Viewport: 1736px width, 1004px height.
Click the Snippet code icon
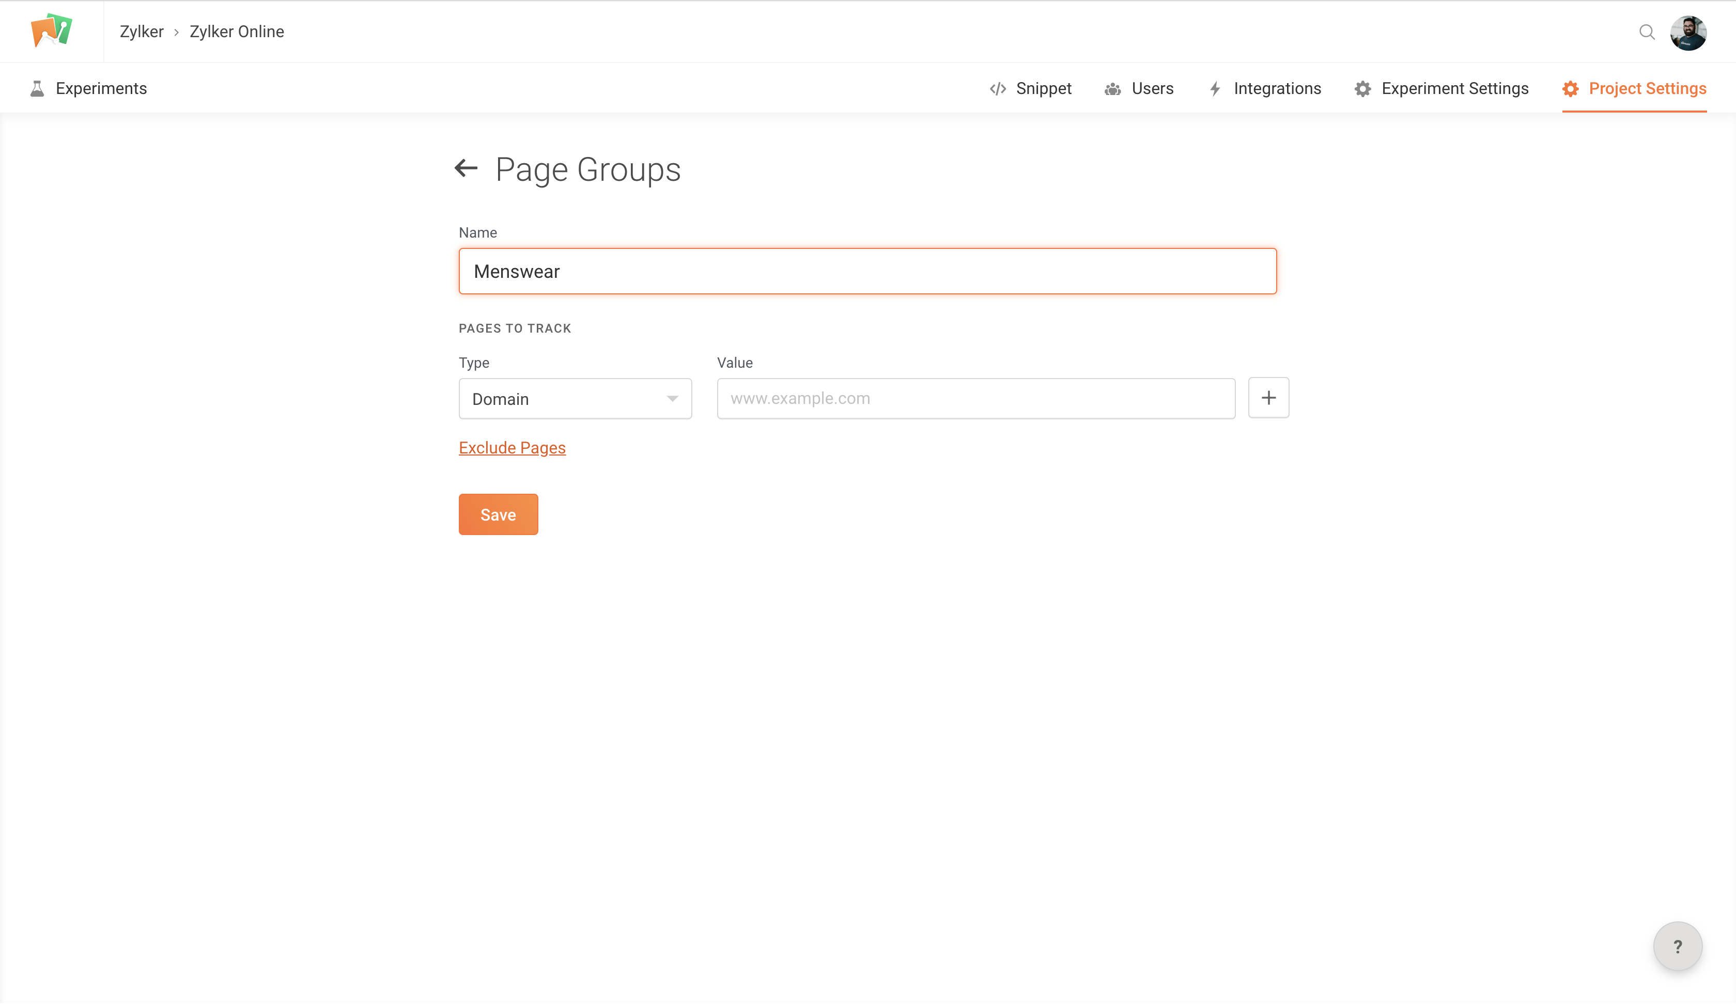(x=998, y=89)
